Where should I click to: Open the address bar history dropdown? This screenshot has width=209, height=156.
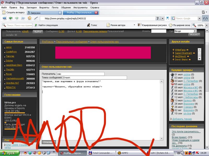coord(162,18)
